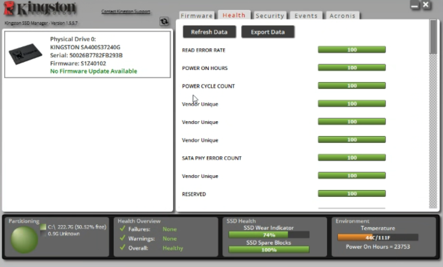Click the SATA PHY ERROR COUNT value bar
The width and height of the screenshot is (443, 267).
[352, 158]
